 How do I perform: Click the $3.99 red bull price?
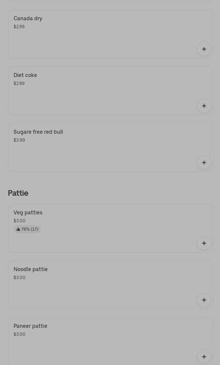tap(19, 140)
